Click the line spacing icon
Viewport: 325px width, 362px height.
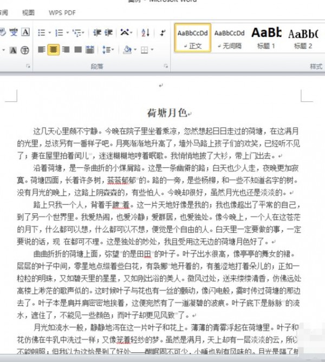106,49
